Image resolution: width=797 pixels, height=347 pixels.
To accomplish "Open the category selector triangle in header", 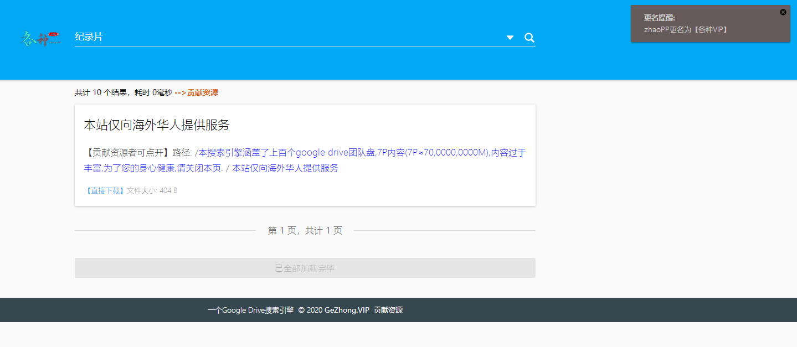I will [509, 38].
